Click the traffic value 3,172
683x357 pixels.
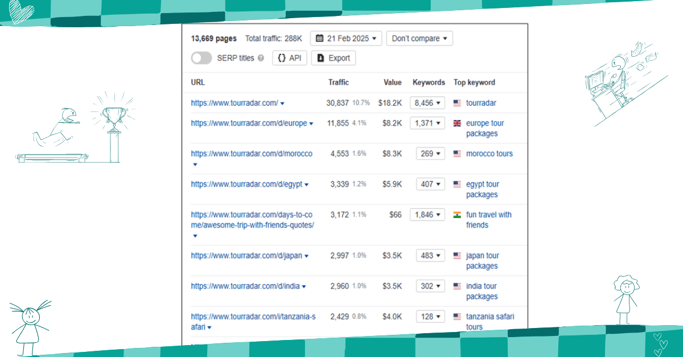(x=340, y=215)
